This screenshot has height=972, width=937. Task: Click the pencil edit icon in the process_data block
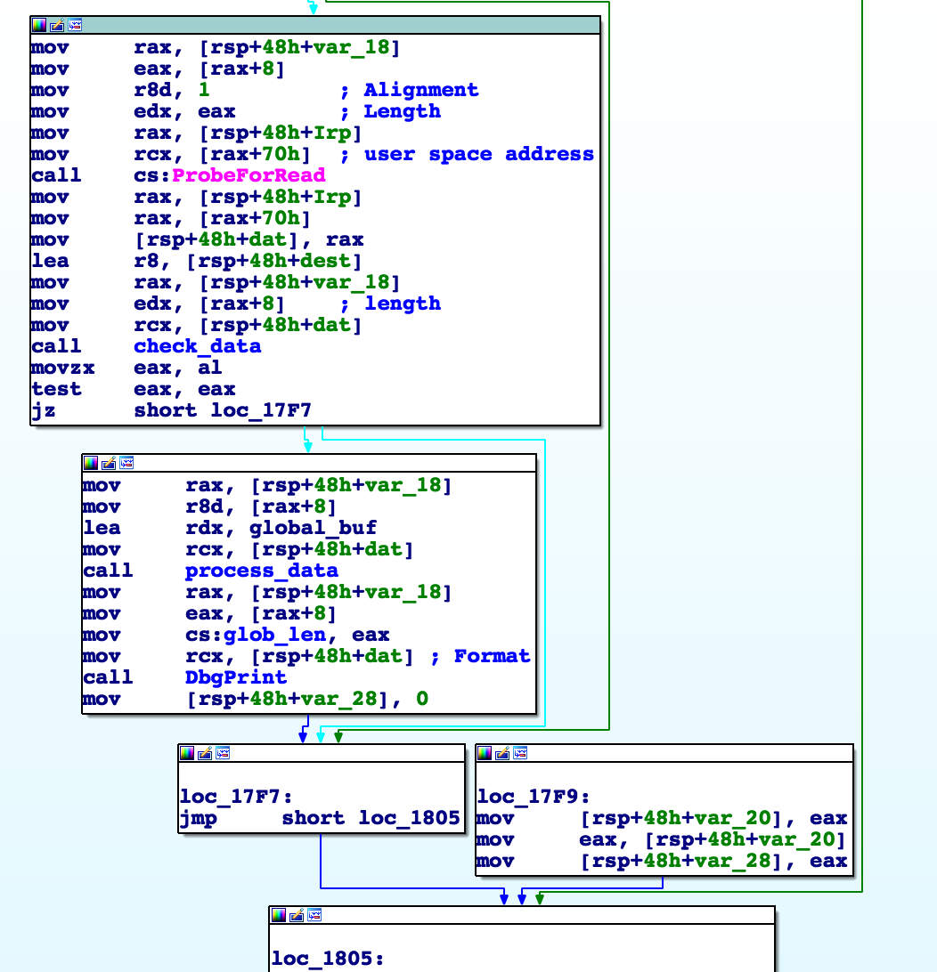(x=109, y=463)
